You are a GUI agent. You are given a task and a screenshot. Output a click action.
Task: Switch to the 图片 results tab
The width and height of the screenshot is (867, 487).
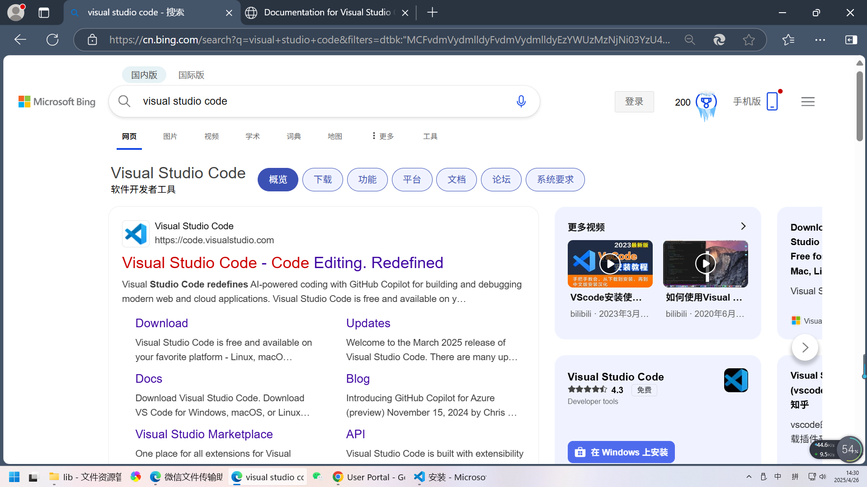pyautogui.click(x=170, y=136)
